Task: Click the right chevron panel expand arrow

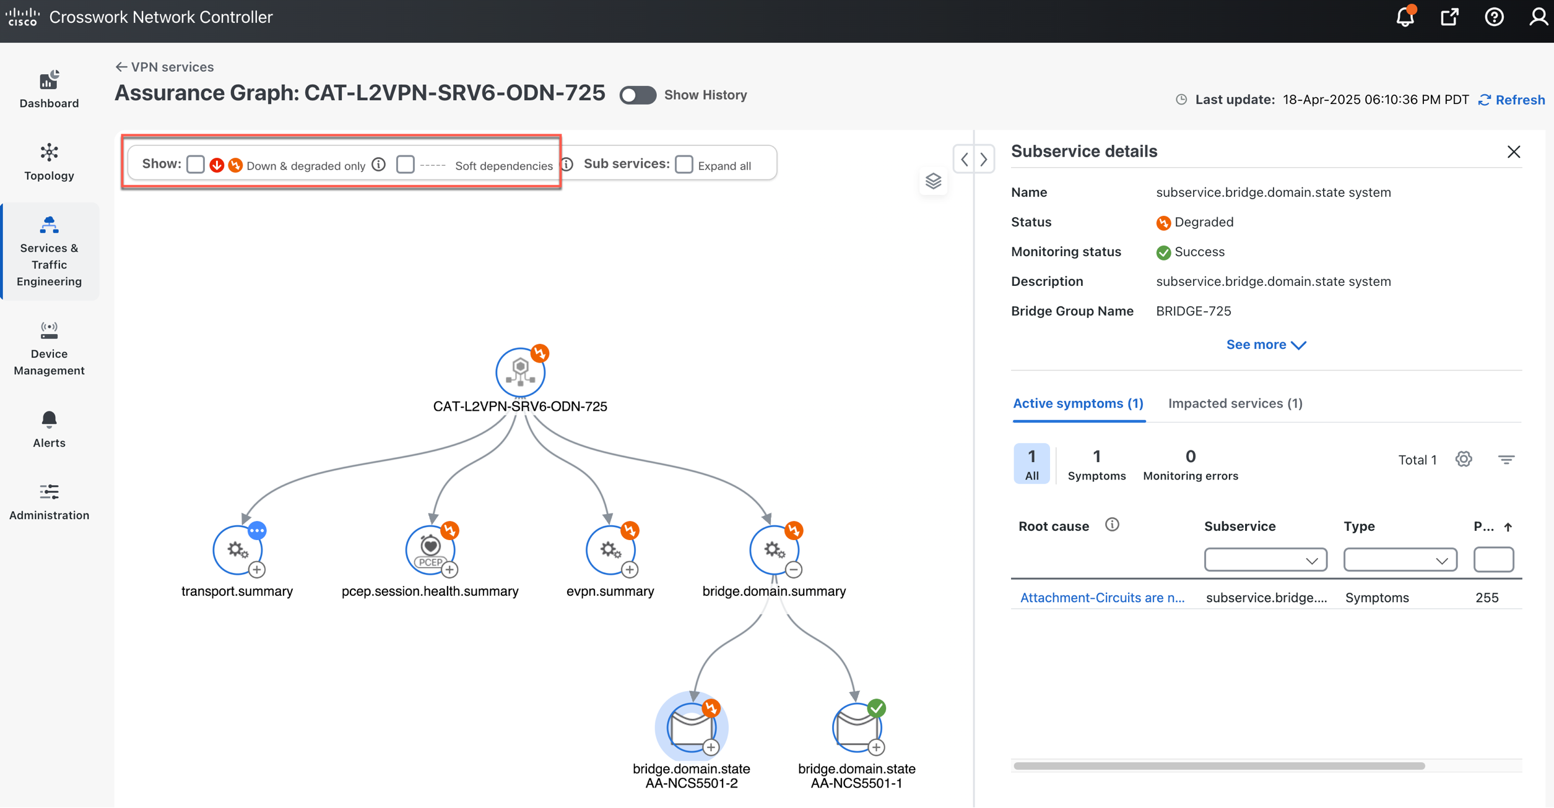Action: [x=984, y=160]
